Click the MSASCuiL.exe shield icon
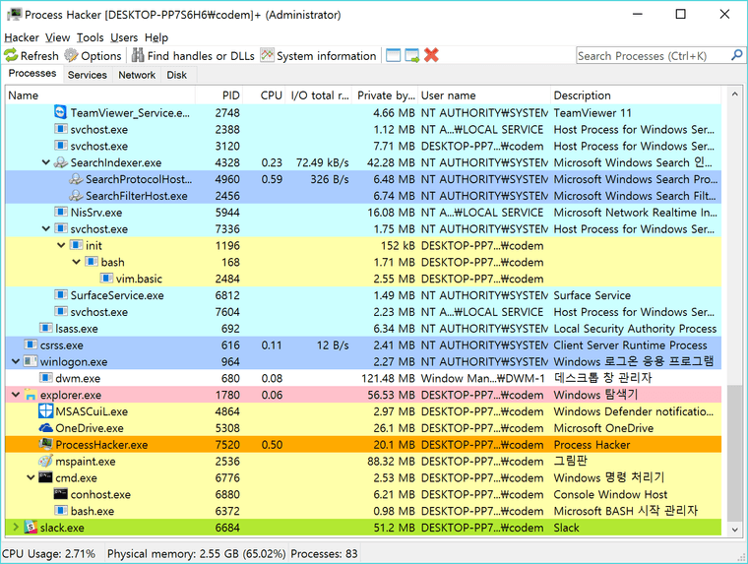Screen dimensions: 748x564 pos(46,412)
